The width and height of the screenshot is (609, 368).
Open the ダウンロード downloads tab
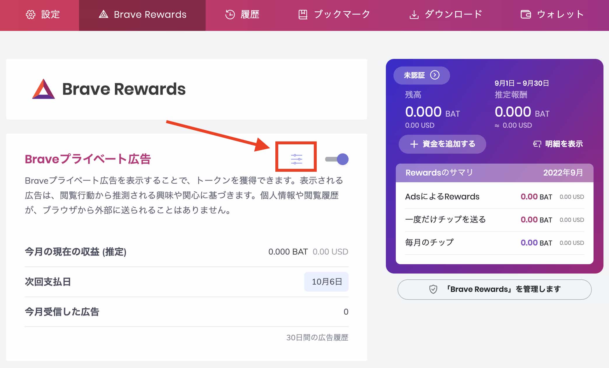(446, 15)
